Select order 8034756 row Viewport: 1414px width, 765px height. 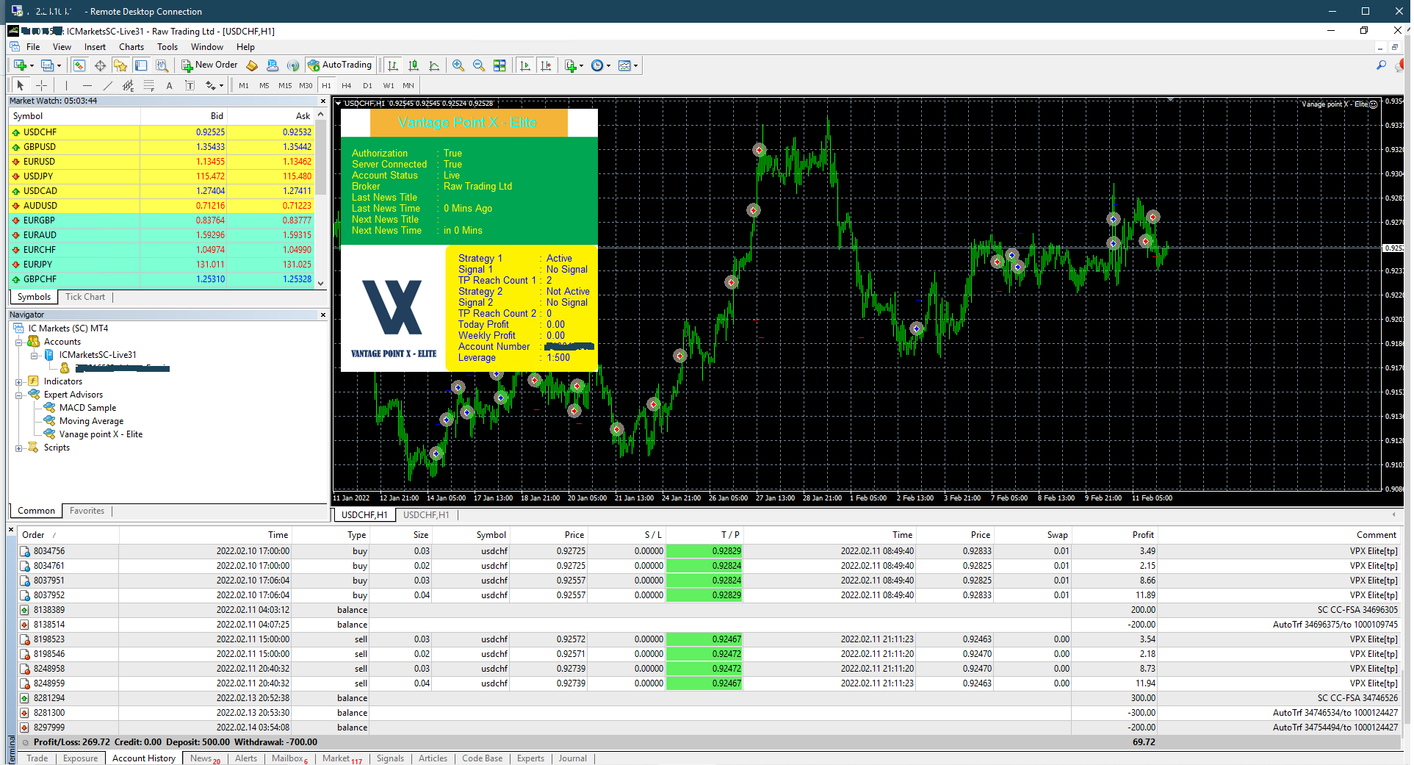[x=709, y=551]
